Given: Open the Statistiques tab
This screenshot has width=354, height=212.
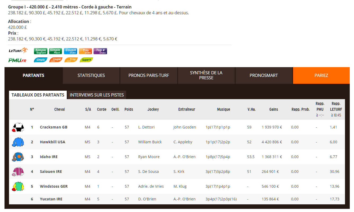Looking at the screenshot, I should coord(91,75).
